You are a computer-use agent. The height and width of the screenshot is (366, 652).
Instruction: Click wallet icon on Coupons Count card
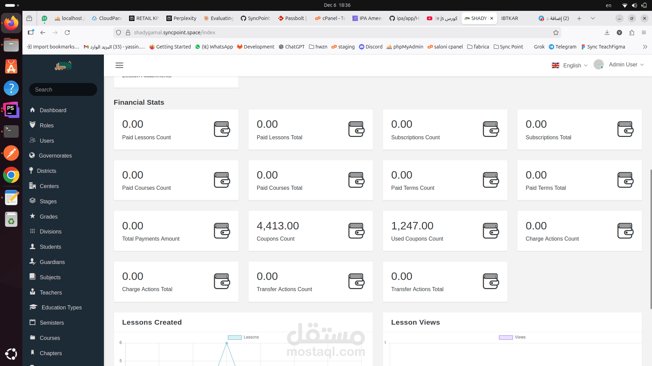[x=356, y=231]
